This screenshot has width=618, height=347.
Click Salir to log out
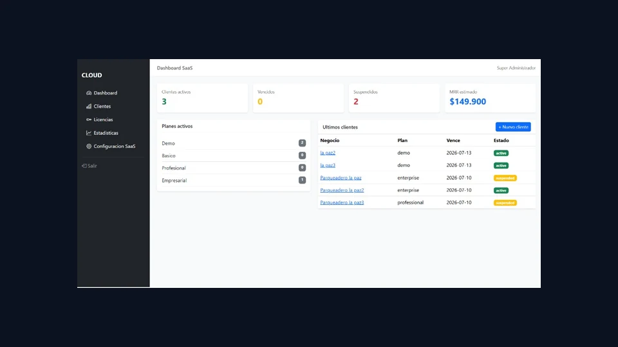pyautogui.click(x=89, y=166)
